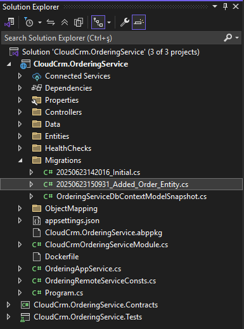The image size is (244, 329).
Task: Collapse the Migrations folder
Action: click(20, 160)
